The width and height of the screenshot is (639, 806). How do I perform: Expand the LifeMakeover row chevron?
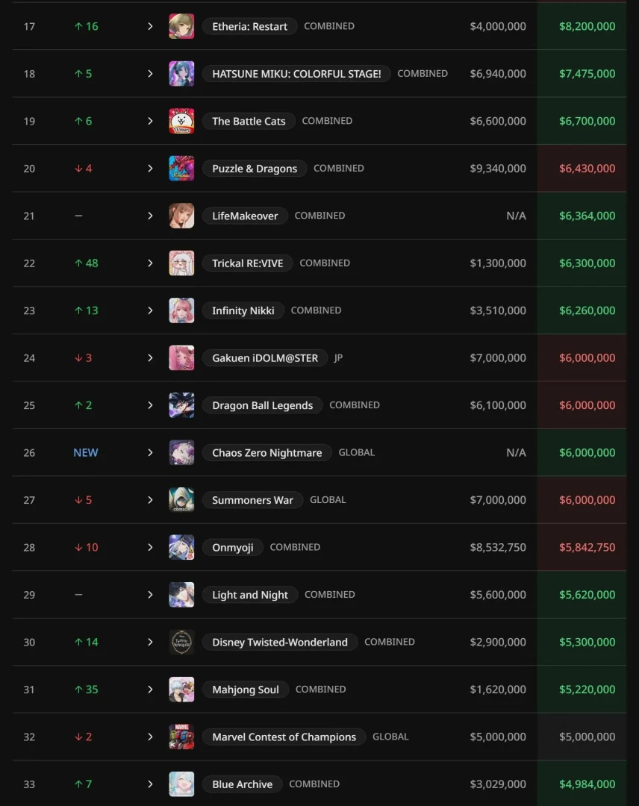pyautogui.click(x=150, y=216)
